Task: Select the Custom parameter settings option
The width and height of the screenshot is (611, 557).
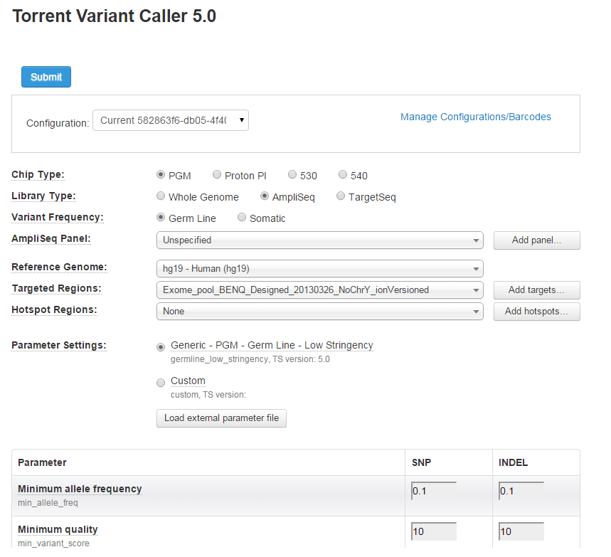Action: coord(161,383)
